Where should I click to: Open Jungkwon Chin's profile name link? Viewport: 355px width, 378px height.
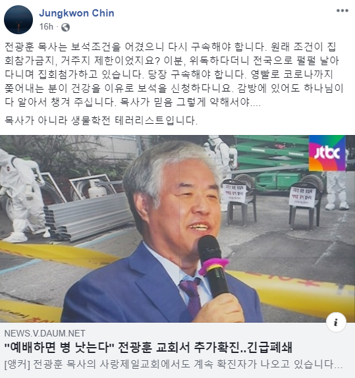point(76,13)
